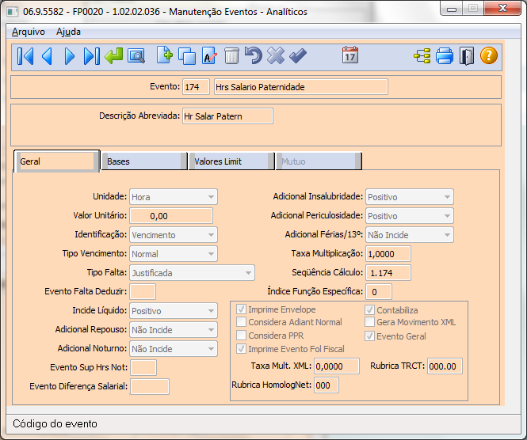The height and width of the screenshot is (440, 527).
Task: Click the Índice Função Específica field
Action: click(x=379, y=292)
